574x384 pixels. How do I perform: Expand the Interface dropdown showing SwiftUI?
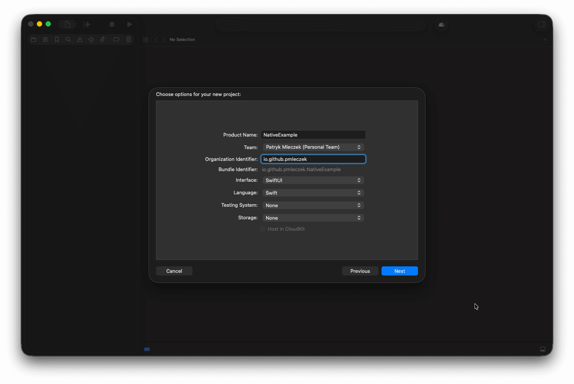[x=313, y=181]
